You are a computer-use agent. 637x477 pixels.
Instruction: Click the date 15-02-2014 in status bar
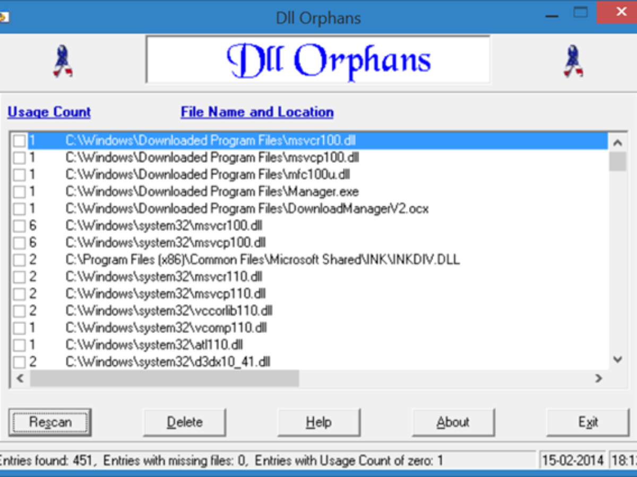click(573, 461)
